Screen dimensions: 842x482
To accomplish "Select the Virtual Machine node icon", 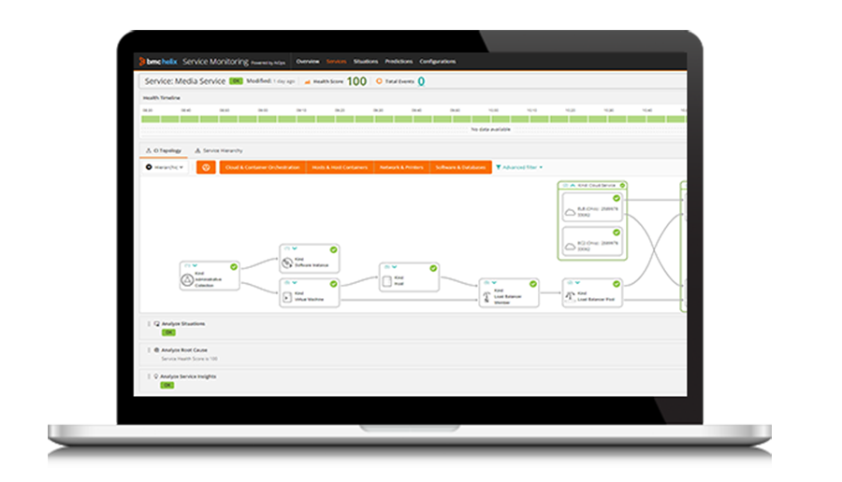I will click(x=287, y=296).
